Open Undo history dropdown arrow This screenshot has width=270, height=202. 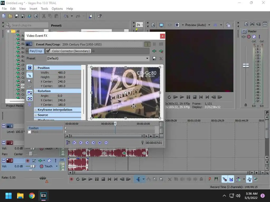[72, 16]
